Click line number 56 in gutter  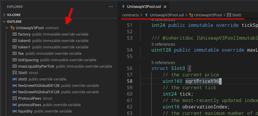(130, 68)
